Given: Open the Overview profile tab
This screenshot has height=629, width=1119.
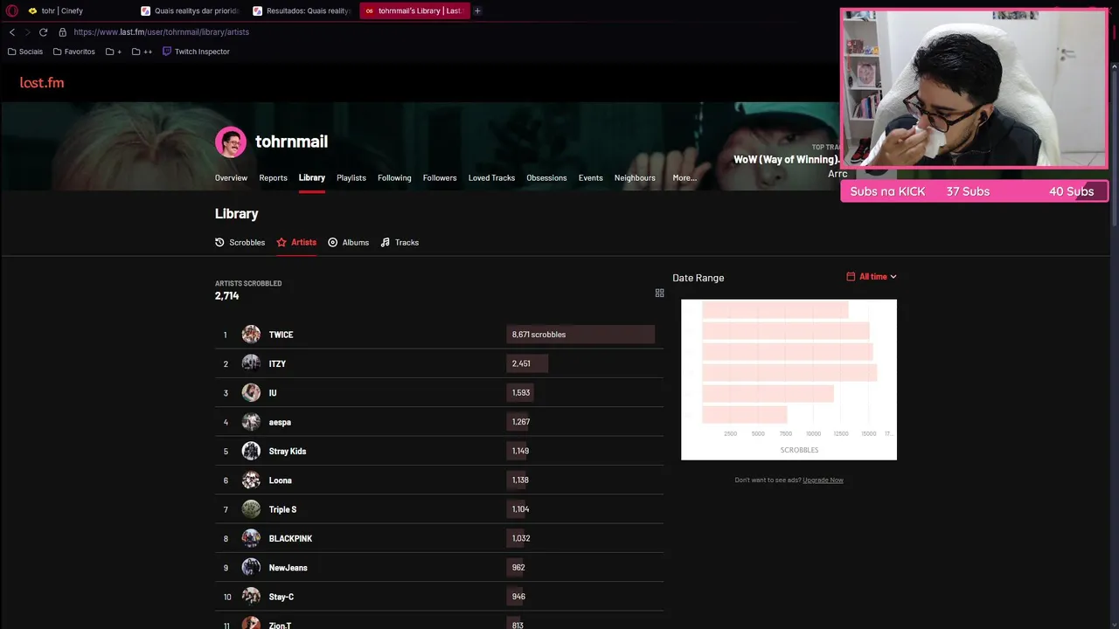Looking at the screenshot, I should click(231, 178).
